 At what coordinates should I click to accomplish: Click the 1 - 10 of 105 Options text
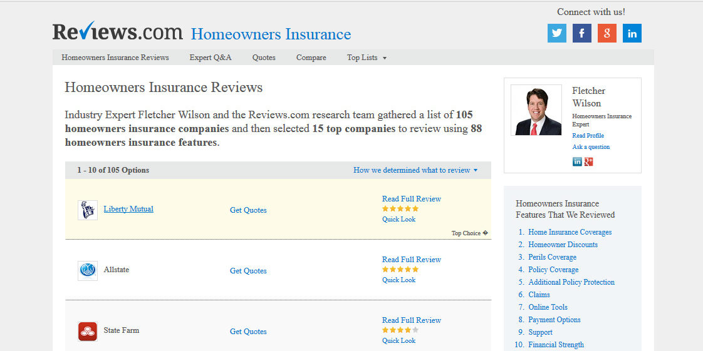click(113, 170)
